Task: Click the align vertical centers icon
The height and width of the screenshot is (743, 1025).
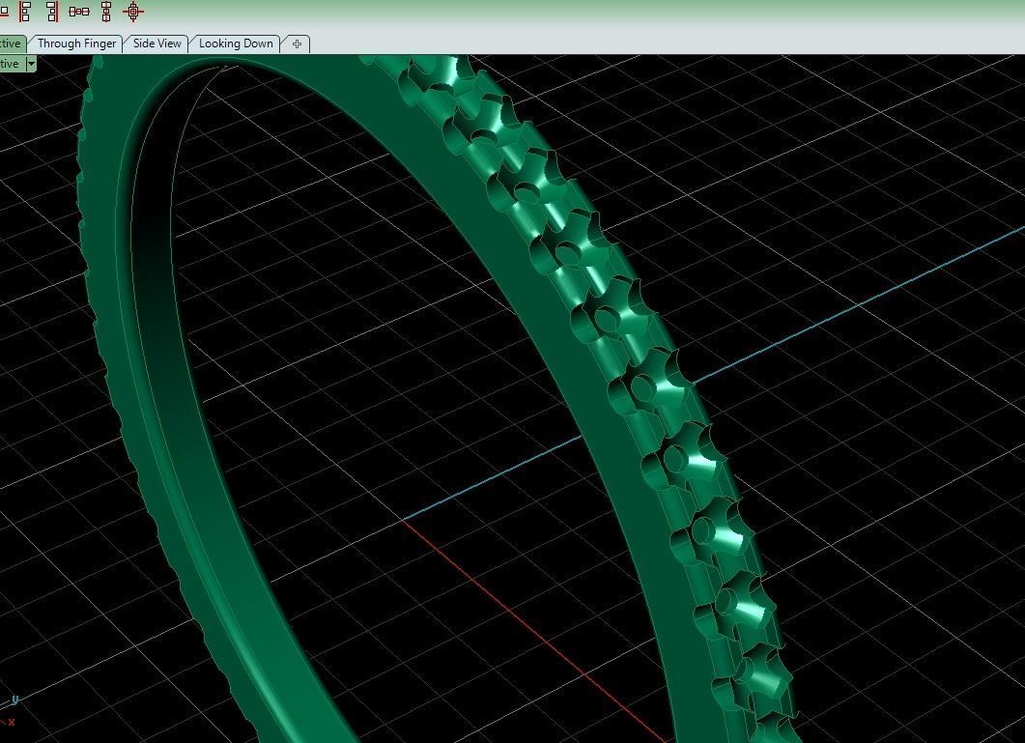Action: pyautogui.click(x=106, y=12)
